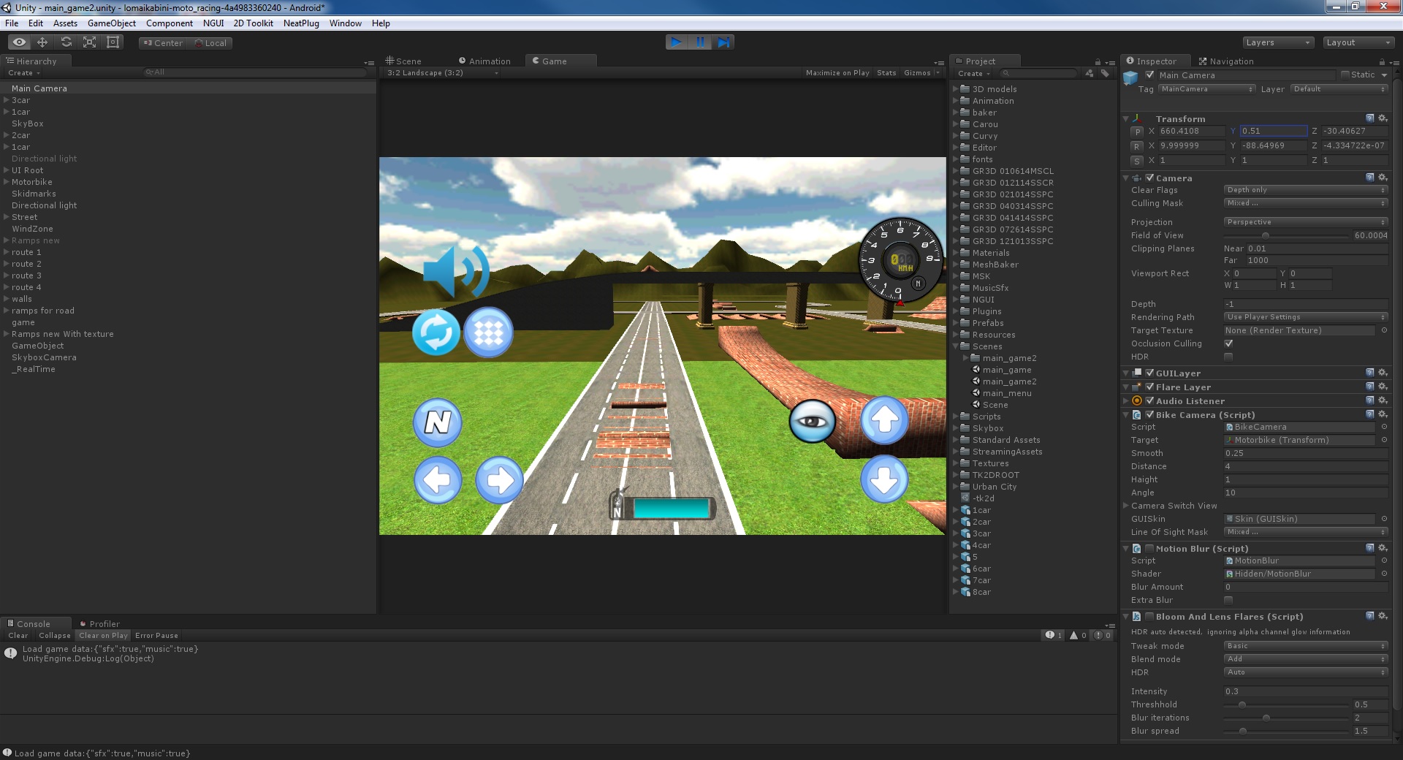Image resolution: width=1403 pixels, height=760 pixels.
Task: Collapse the Scenes folder in Project
Action: [x=956, y=346]
